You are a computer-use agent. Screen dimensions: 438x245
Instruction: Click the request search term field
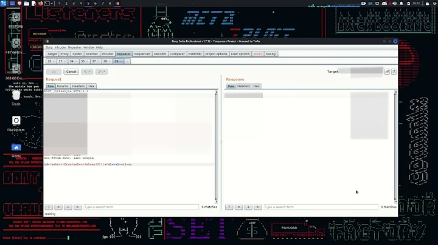coord(141,207)
